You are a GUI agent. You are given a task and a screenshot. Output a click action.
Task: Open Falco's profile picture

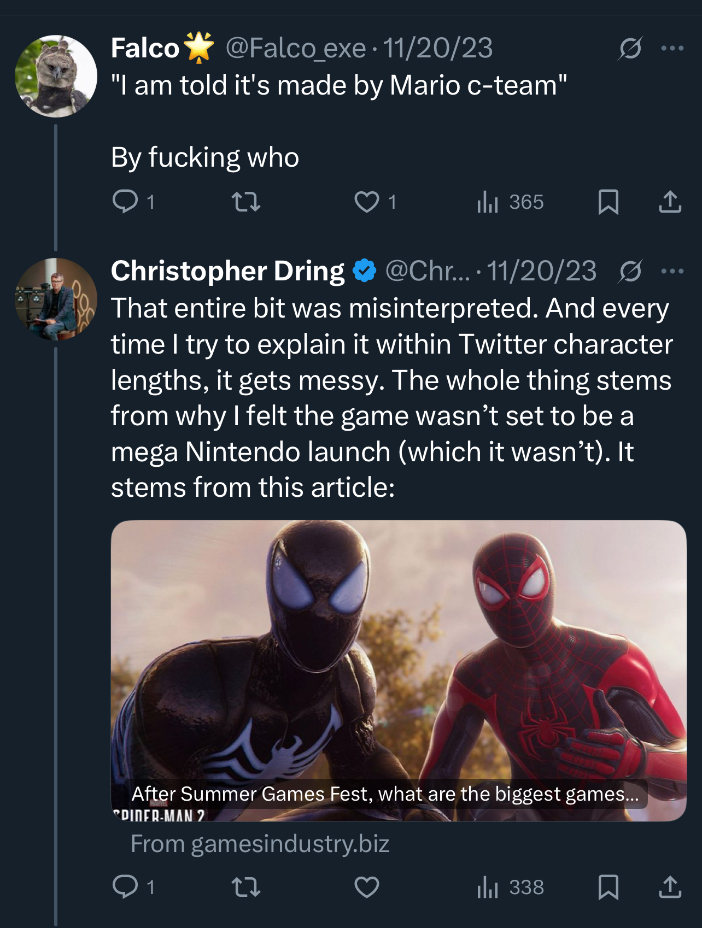(56, 76)
